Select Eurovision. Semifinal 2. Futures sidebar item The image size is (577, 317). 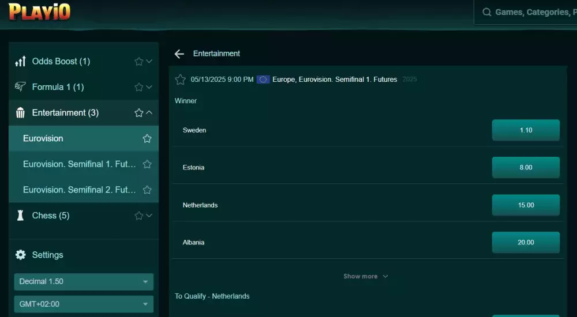click(84, 190)
